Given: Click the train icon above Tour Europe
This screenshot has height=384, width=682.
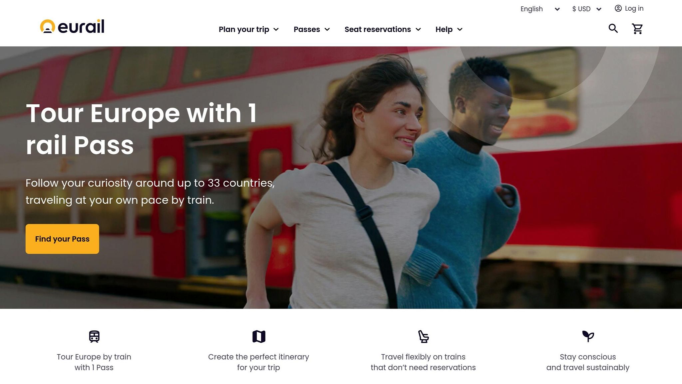Looking at the screenshot, I should pos(94,336).
